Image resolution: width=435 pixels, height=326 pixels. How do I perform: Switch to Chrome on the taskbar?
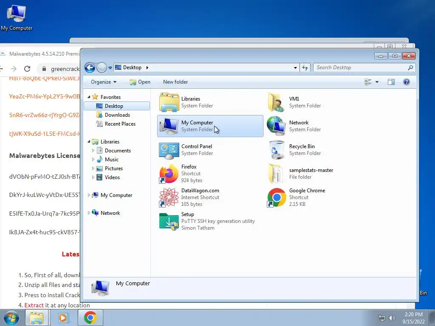(90, 318)
